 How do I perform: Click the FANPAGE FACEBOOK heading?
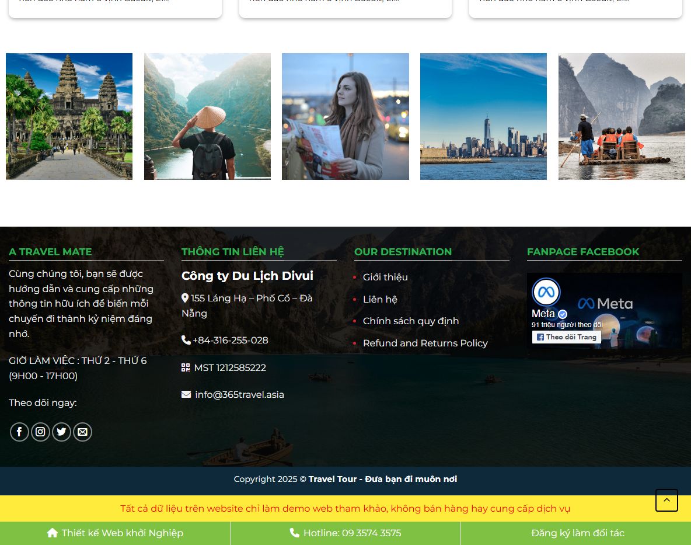(583, 252)
